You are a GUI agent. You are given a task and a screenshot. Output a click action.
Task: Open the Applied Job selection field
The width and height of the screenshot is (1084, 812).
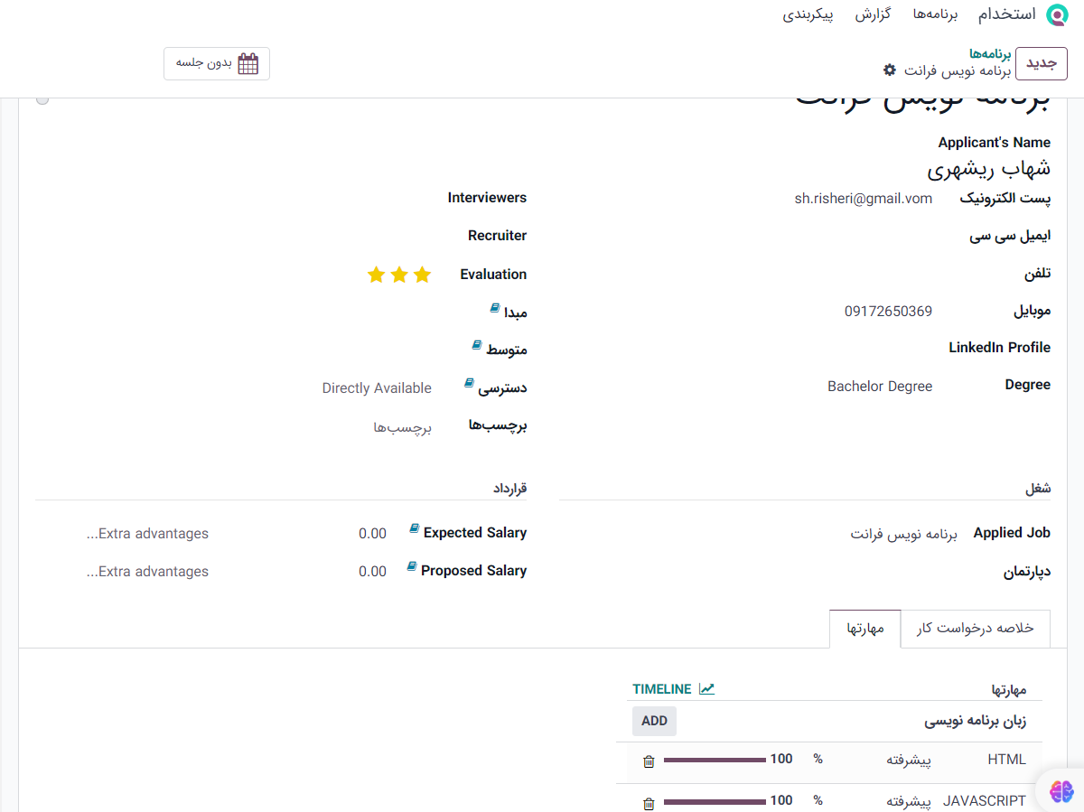[x=902, y=534]
